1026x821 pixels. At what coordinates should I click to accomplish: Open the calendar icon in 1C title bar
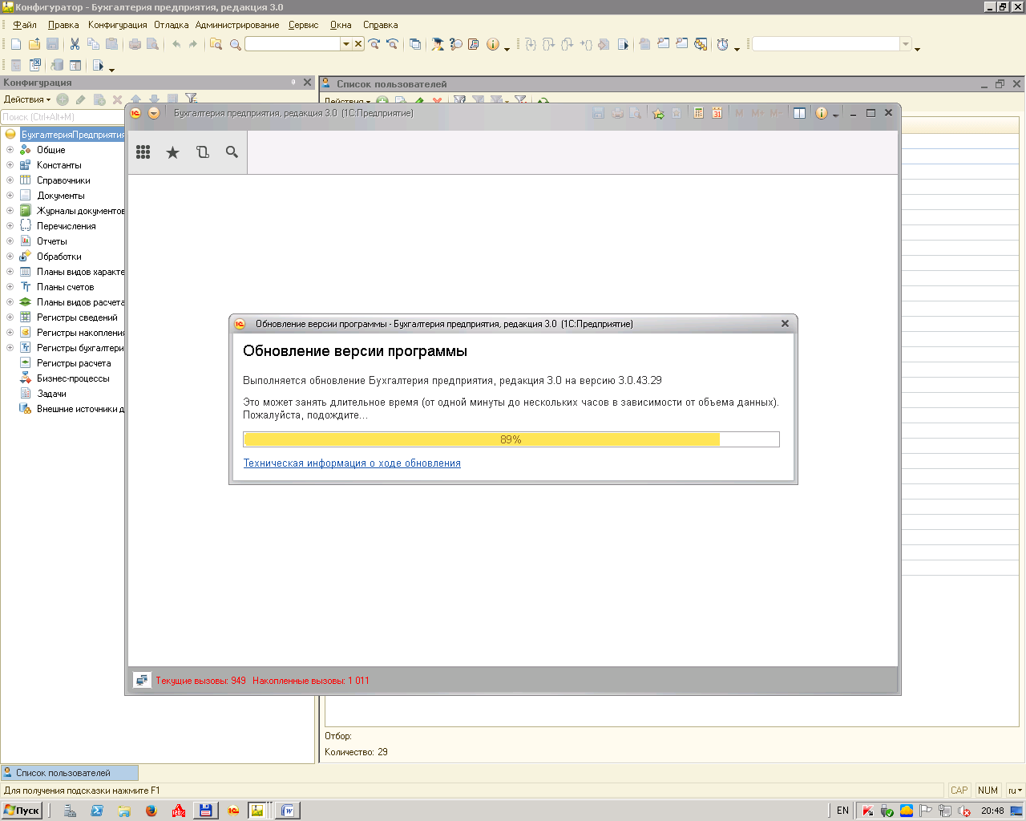tap(717, 113)
